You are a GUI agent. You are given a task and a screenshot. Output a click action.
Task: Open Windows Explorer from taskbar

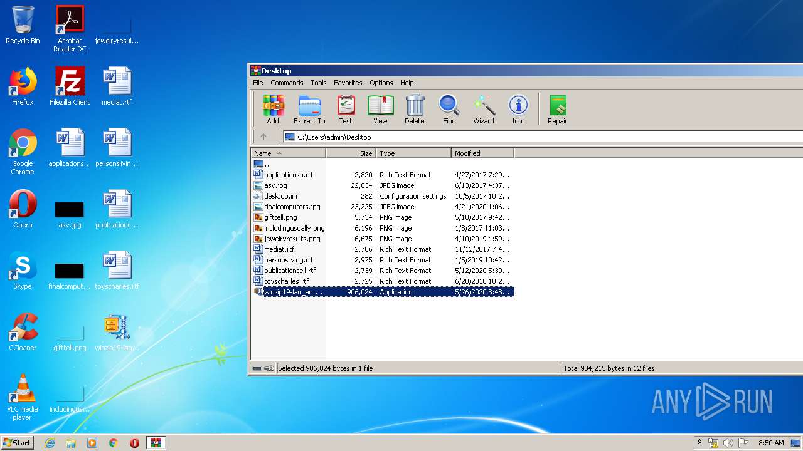(x=71, y=443)
